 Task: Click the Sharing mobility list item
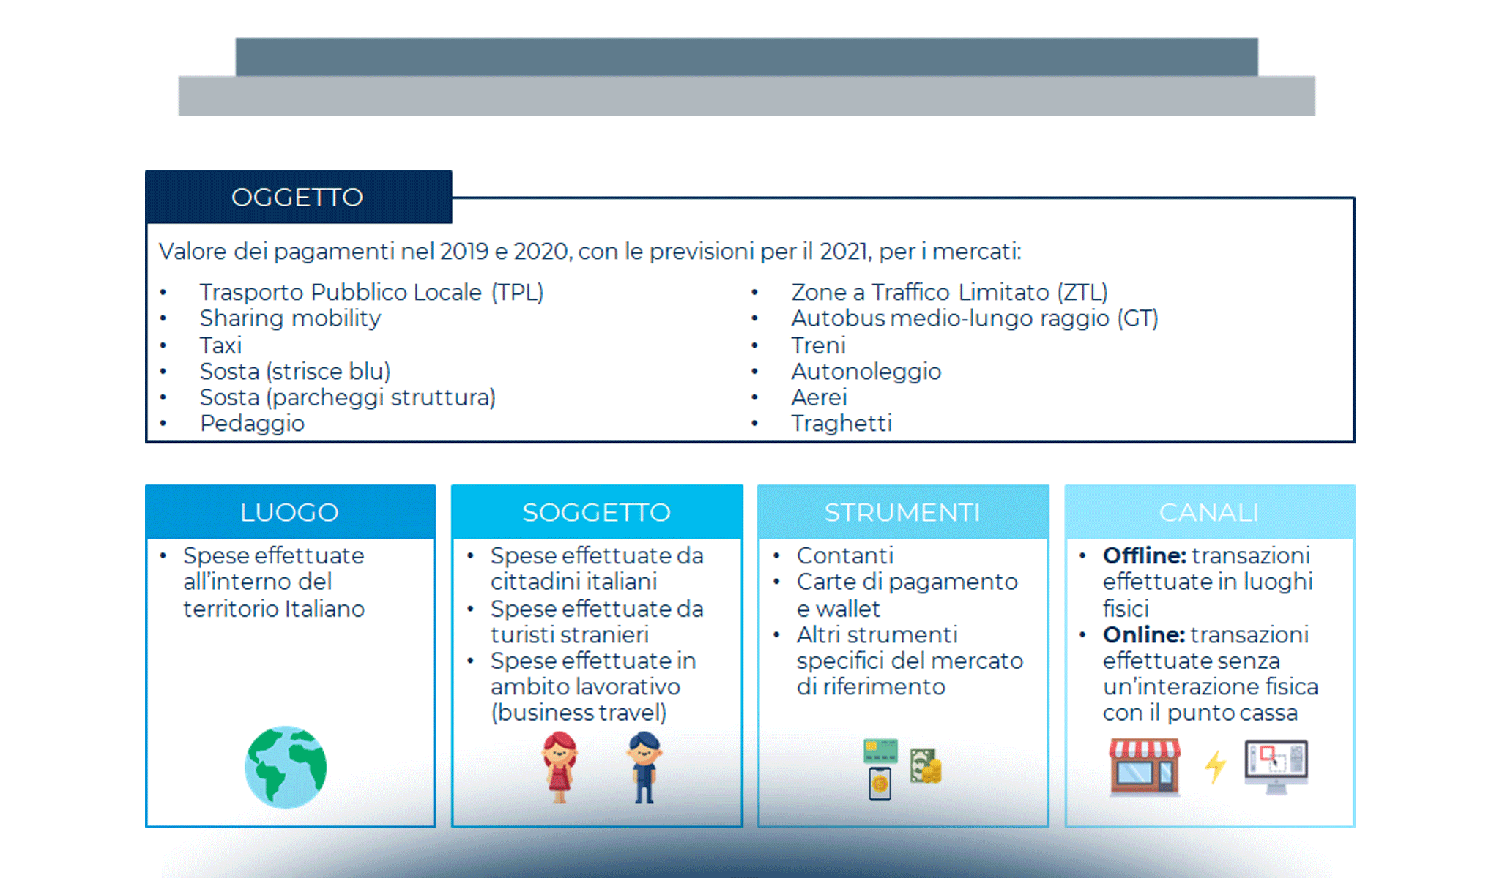(x=290, y=318)
